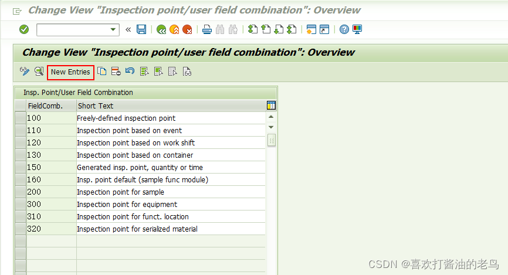The image size is (508, 275).
Task: Select row 320 with its row selector
Action: pyautogui.click(x=21, y=229)
